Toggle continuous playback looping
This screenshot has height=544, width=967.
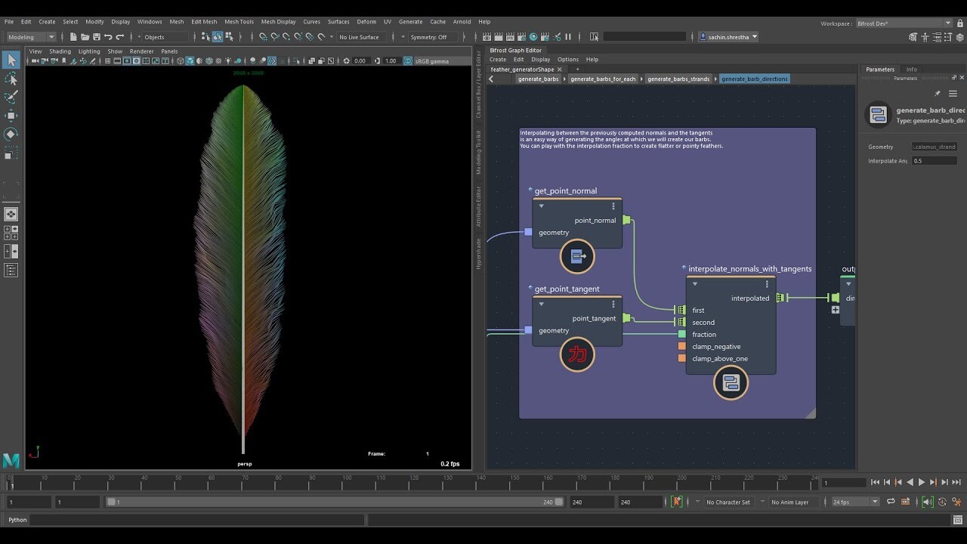891,501
